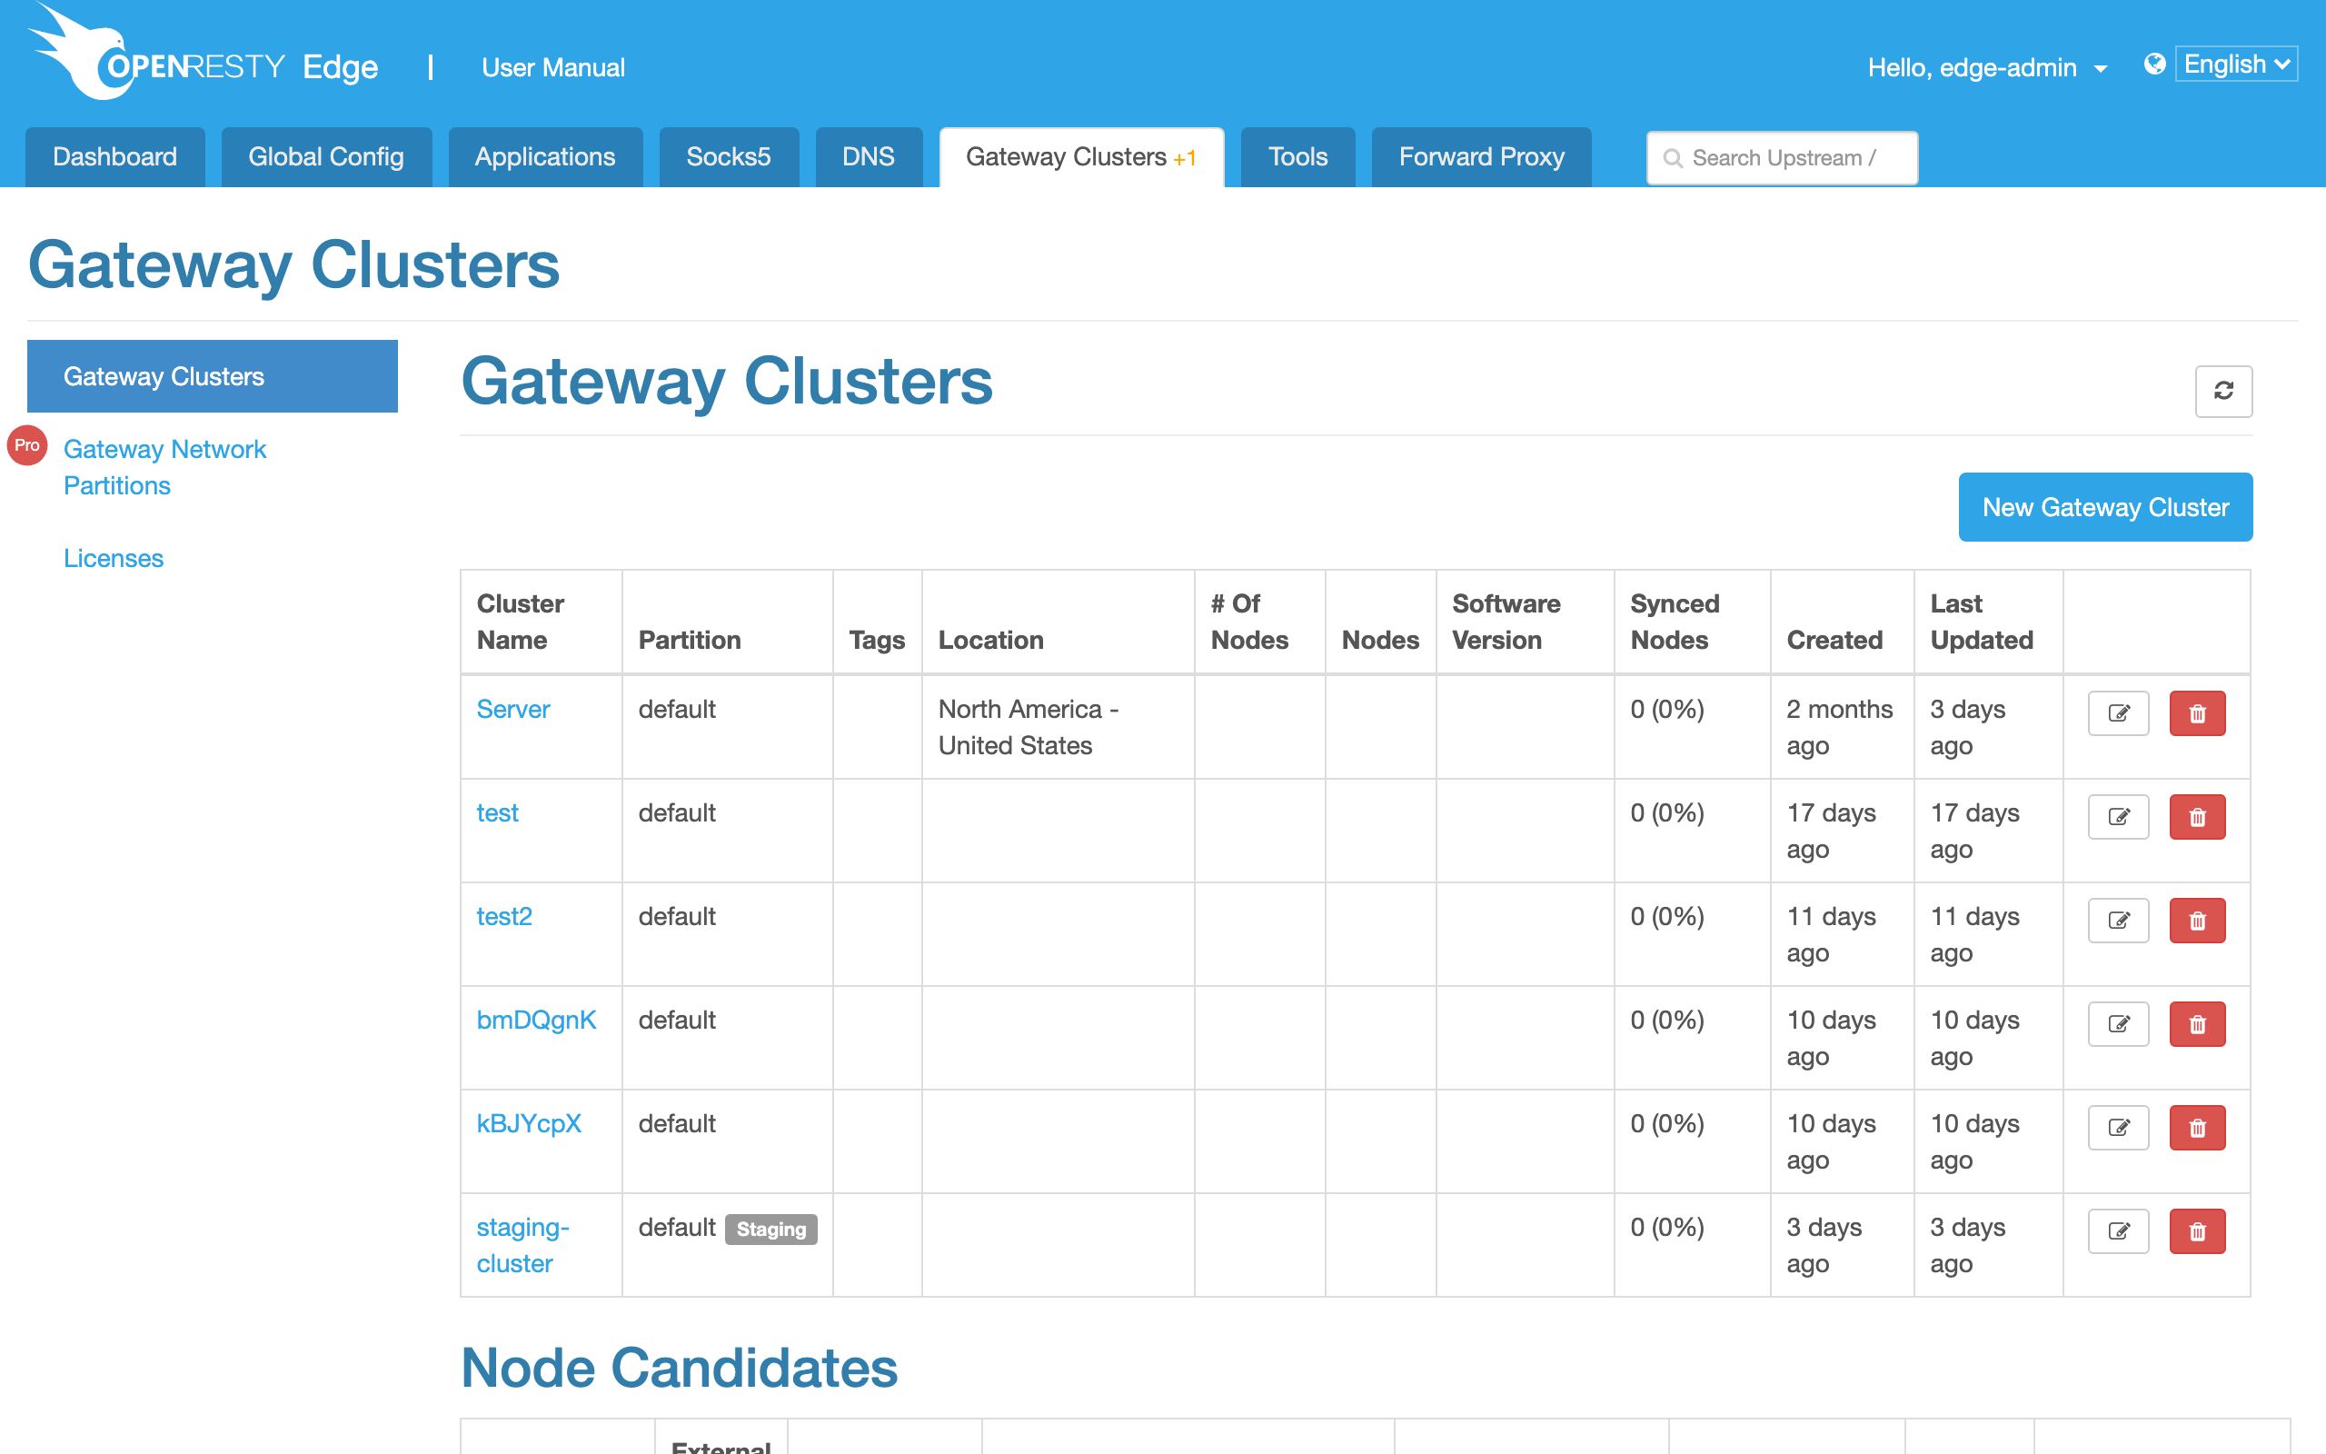Open the User Manual link
This screenshot has width=2326, height=1454.
[552, 67]
